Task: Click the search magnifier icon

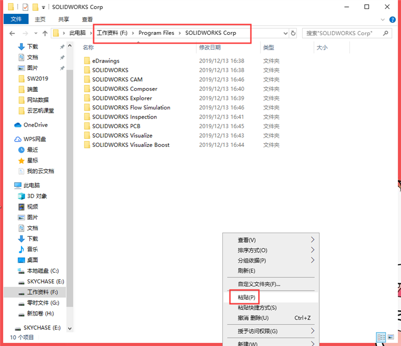Action: coord(386,33)
